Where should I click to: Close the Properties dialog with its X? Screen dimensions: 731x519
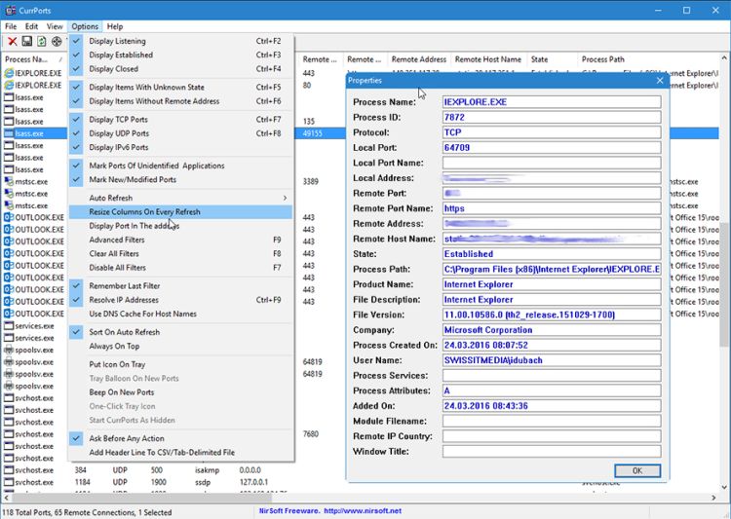coord(660,81)
